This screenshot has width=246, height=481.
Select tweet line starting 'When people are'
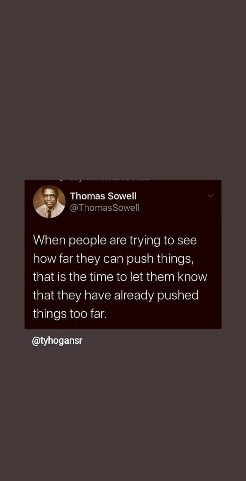115,241
